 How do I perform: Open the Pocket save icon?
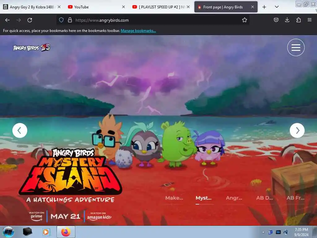pyautogui.click(x=276, y=20)
